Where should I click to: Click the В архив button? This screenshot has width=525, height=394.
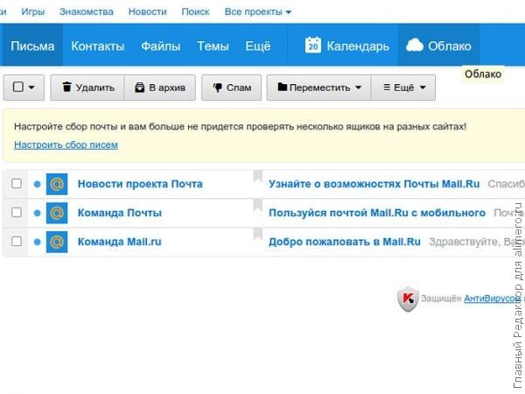click(x=160, y=88)
